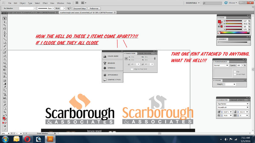
Task: Click the Gradient panel slider bar
Action: (233, 42)
